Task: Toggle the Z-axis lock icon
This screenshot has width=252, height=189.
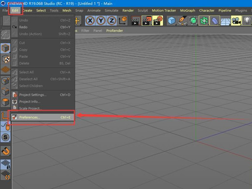Action: pos(111,20)
